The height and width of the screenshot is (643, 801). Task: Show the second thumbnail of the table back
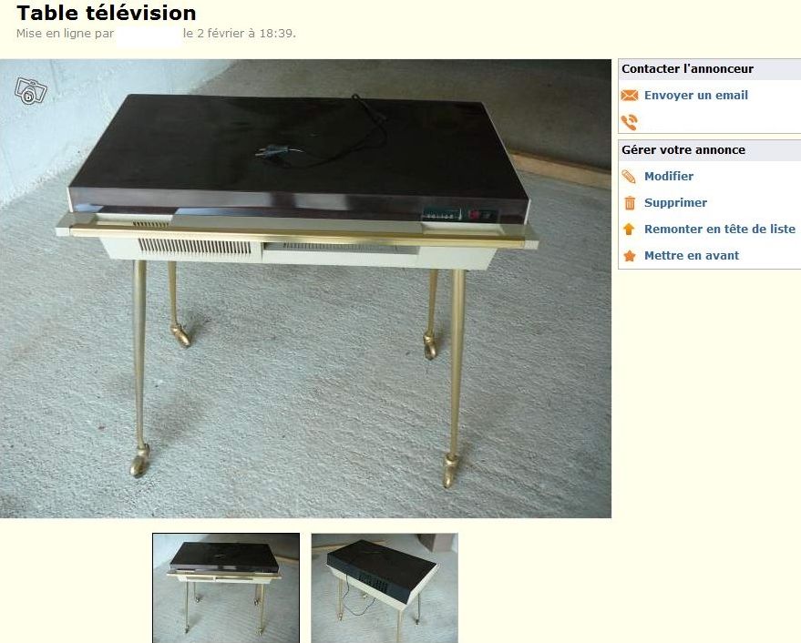click(385, 587)
